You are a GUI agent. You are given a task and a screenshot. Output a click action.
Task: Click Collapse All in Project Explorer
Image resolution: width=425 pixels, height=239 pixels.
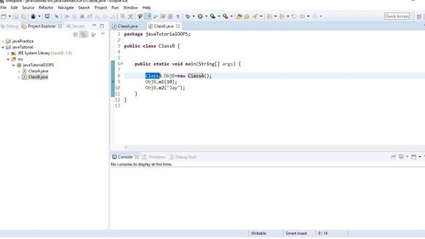click(76, 35)
